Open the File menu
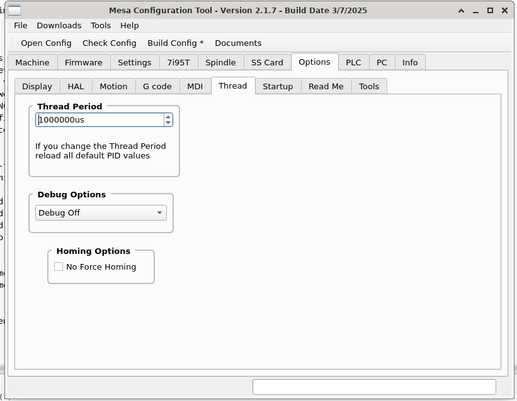 20,25
